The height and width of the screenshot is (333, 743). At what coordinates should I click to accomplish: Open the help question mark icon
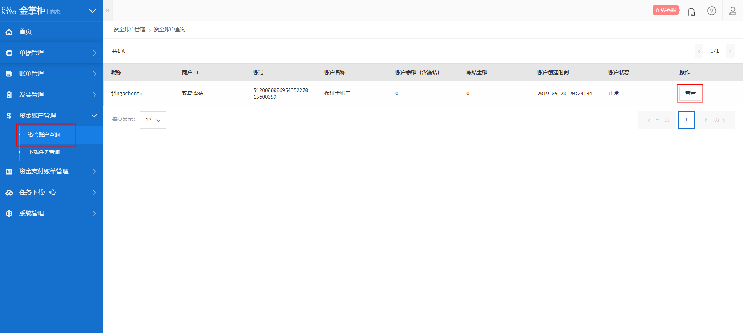(x=712, y=11)
